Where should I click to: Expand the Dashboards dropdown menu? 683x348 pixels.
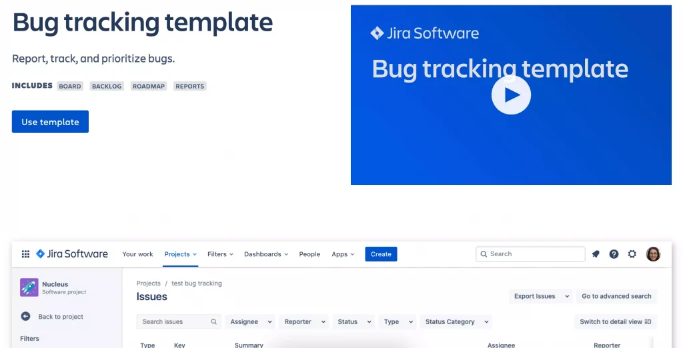[266, 254]
